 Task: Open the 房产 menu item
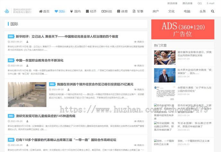pyautogui.click(x=156, y=11)
